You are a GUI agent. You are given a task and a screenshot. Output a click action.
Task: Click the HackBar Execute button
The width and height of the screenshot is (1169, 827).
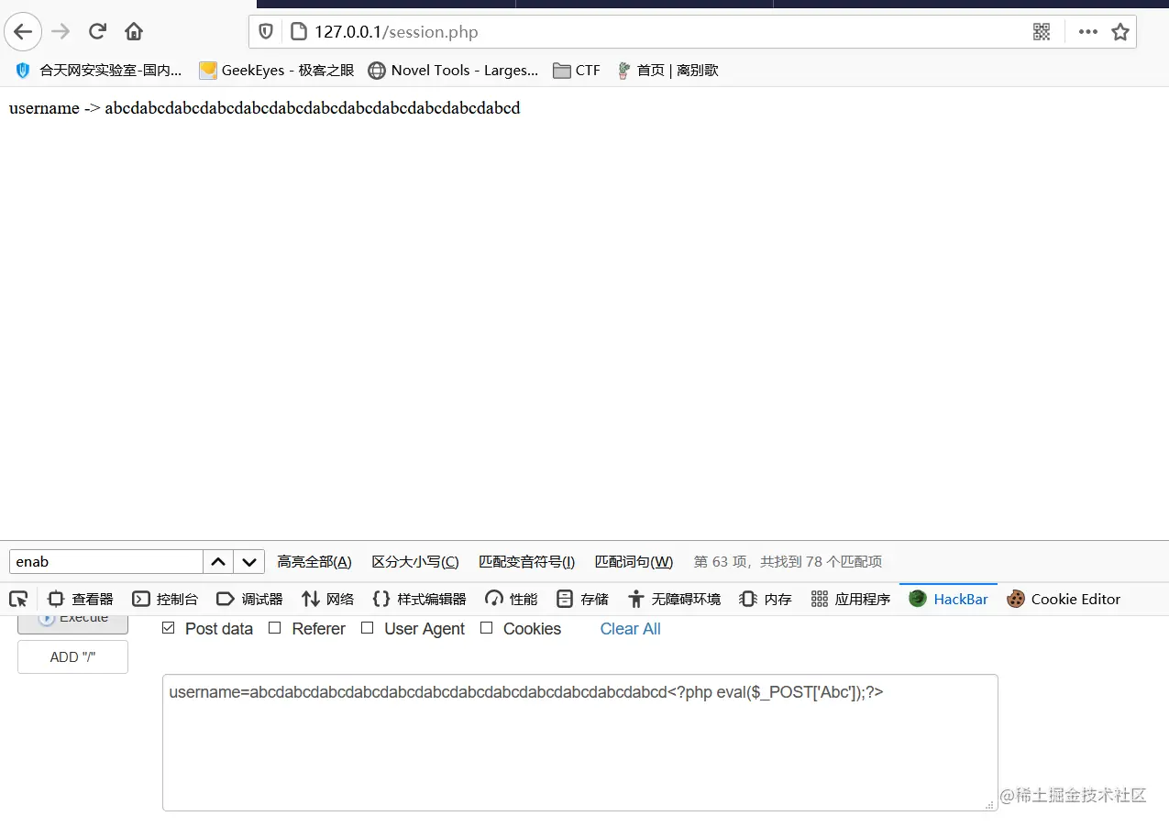tap(72, 622)
